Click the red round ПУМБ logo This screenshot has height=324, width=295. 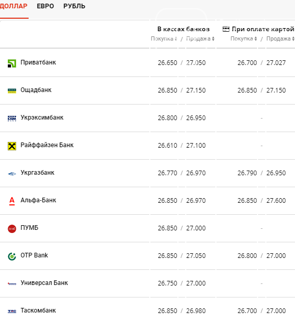coord(12,228)
